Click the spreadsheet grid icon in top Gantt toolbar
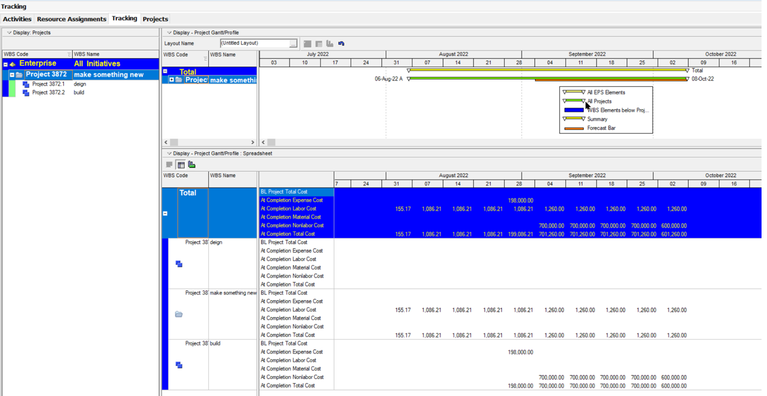The width and height of the screenshot is (767, 396). pos(319,44)
